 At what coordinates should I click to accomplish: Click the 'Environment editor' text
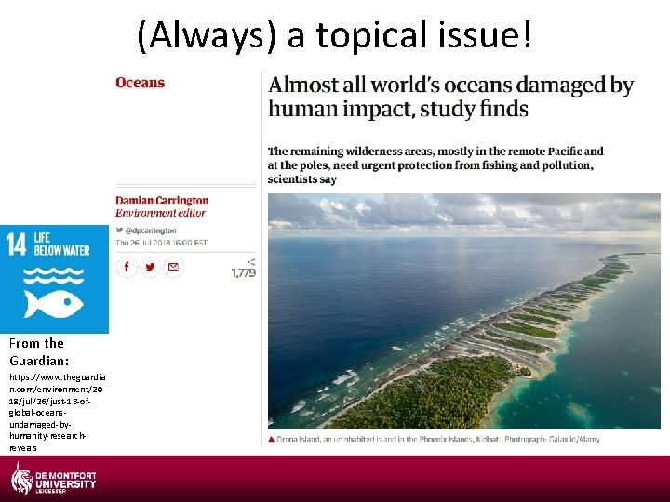coord(160,213)
